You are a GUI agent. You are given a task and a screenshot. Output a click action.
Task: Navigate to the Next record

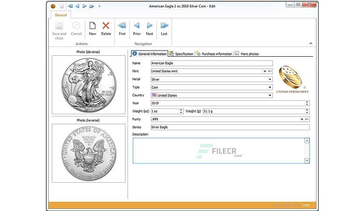coord(149,29)
